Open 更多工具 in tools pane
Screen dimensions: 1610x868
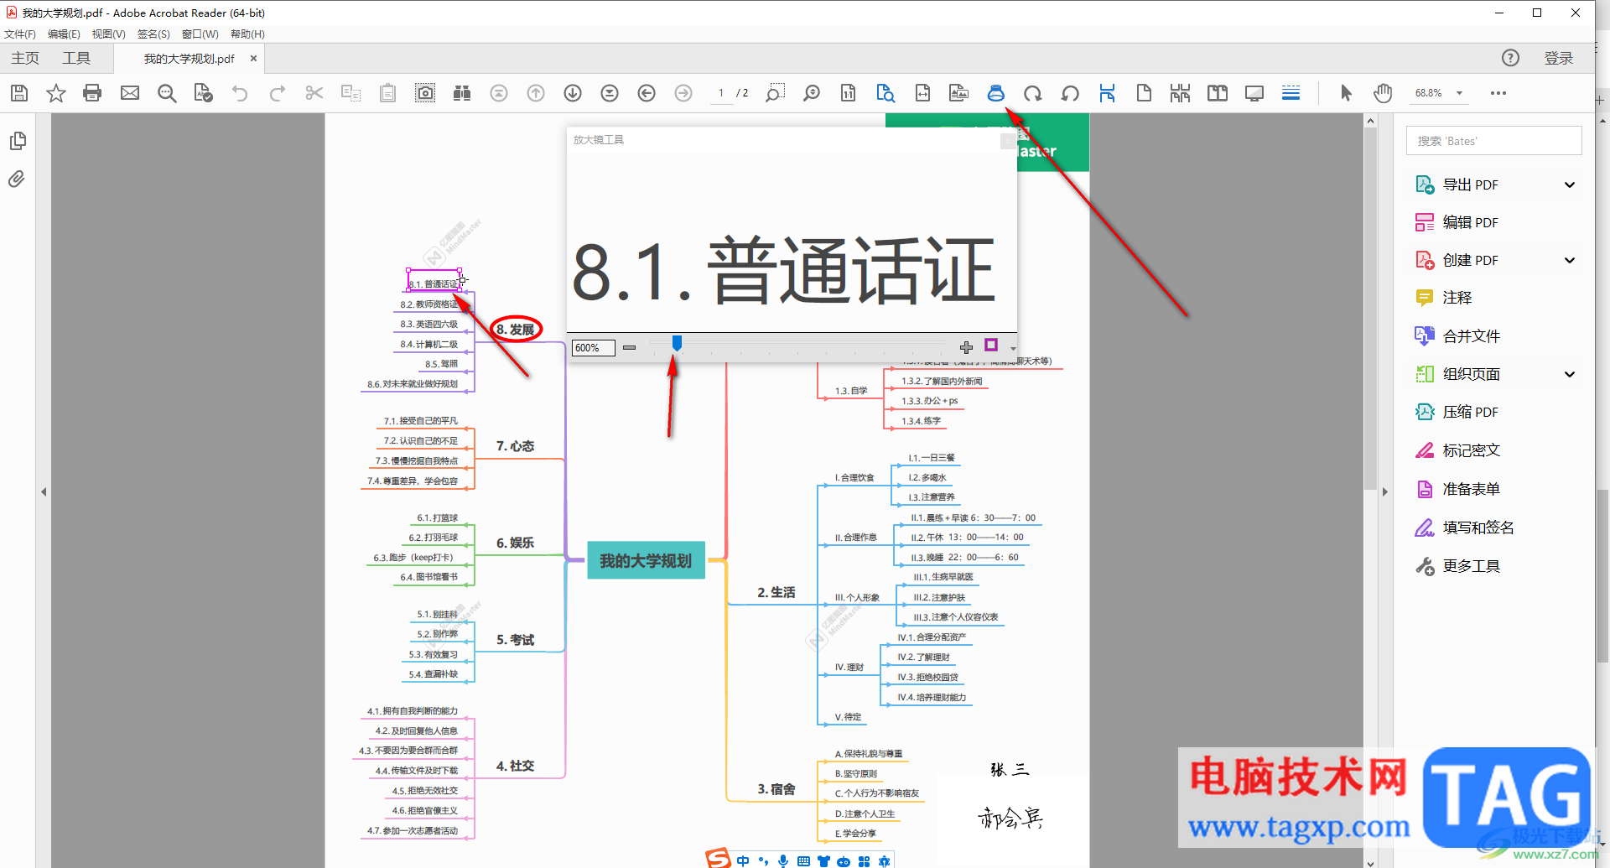[1457, 566]
